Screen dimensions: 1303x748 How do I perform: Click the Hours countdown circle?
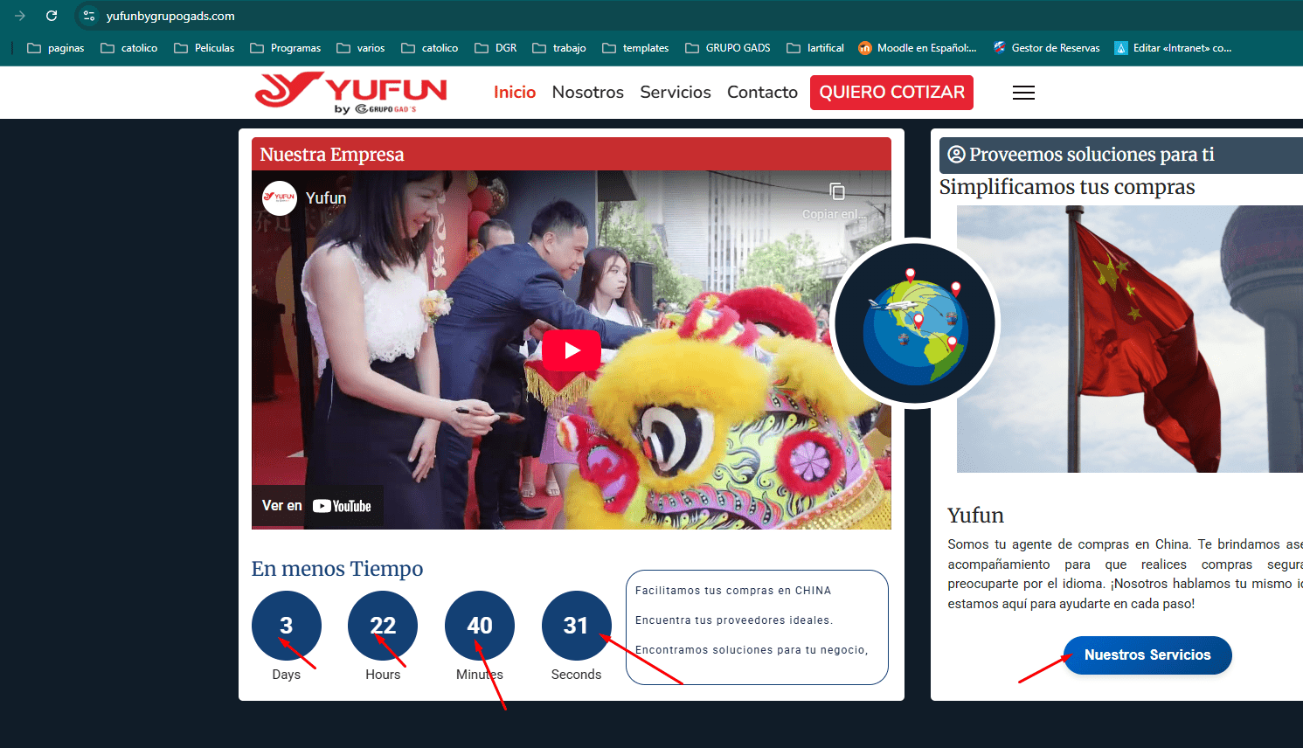pos(383,626)
